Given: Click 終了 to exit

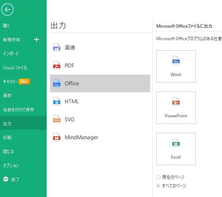Looking at the screenshot, I should [x=15, y=179].
